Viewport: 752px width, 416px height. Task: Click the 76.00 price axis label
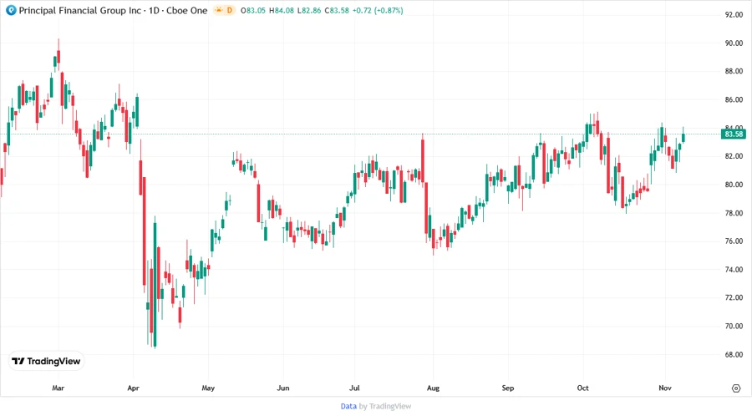pos(734,241)
